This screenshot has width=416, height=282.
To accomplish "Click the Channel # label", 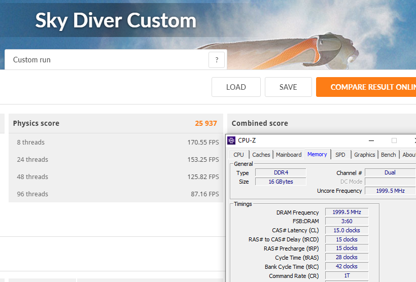I will 349,173.
